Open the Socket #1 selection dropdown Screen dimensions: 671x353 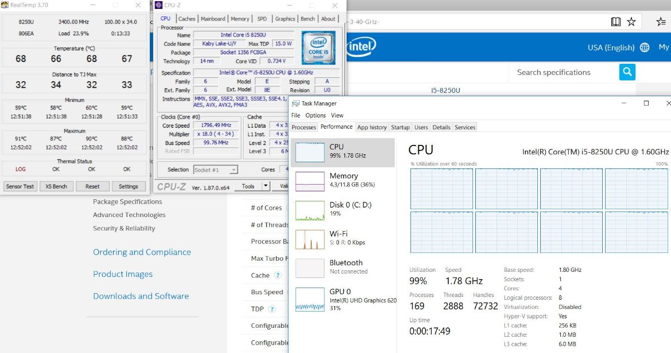pos(216,170)
